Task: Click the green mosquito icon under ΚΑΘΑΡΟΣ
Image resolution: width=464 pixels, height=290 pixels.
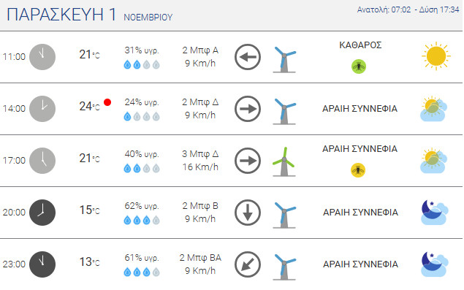Action: point(359,66)
